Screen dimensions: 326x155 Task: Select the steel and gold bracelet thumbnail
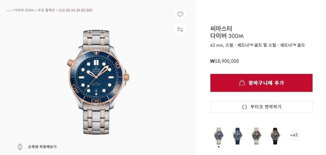tap(219, 136)
